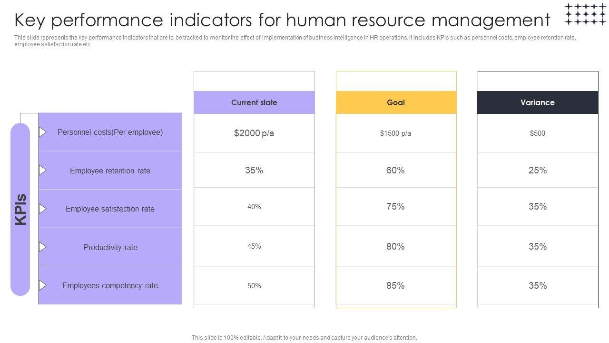This screenshot has width=609, height=343.
Task: Click the $2000 p/a current state cell
Action: click(x=254, y=133)
